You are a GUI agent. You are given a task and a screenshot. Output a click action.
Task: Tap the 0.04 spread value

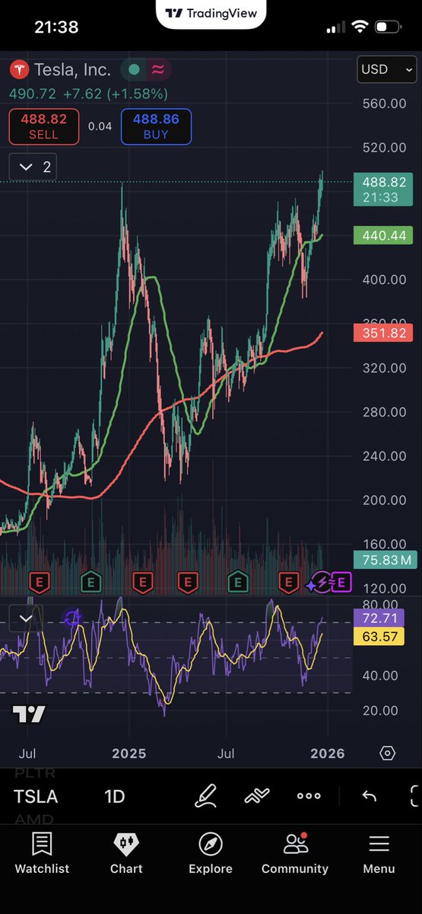click(100, 126)
